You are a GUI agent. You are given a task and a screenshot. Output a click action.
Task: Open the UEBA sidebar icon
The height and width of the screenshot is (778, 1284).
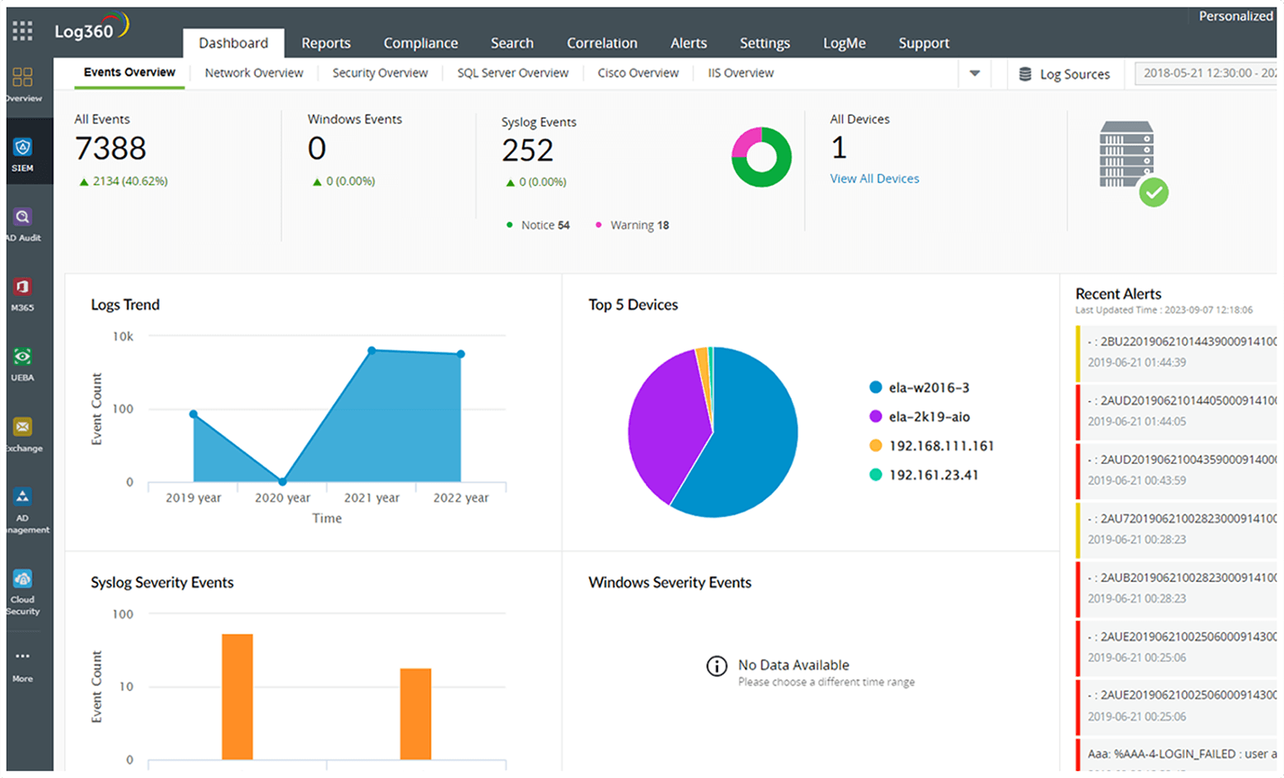[x=23, y=364]
